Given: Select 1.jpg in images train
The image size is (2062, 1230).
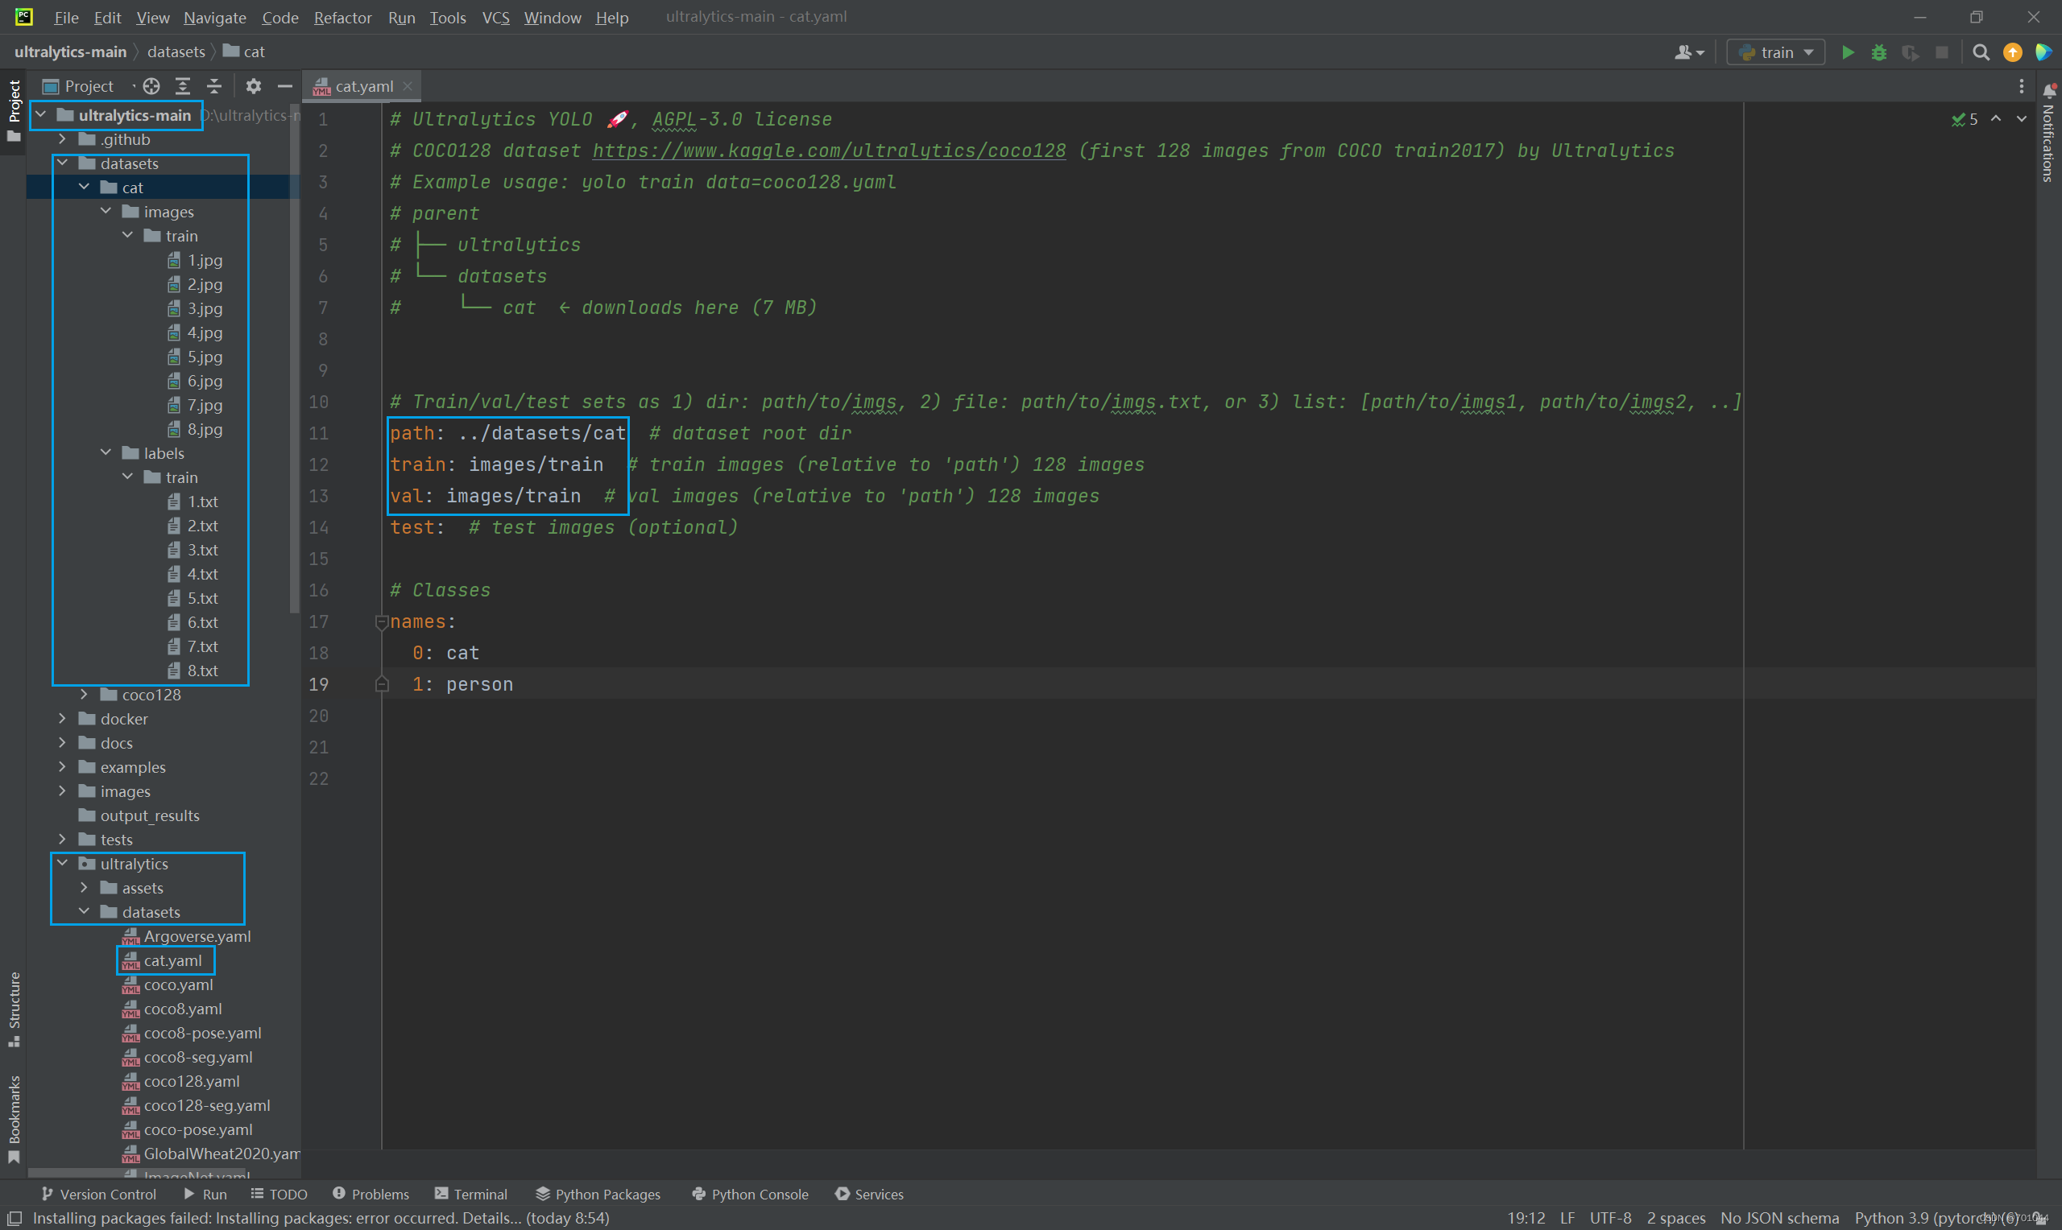Looking at the screenshot, I should (x=196, y=259).
